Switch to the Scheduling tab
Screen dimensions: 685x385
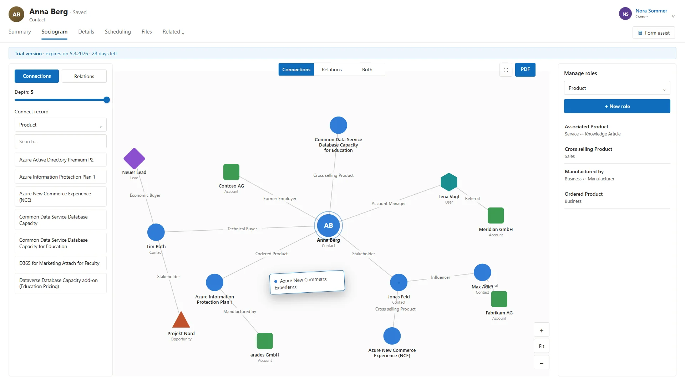[118, 32]
